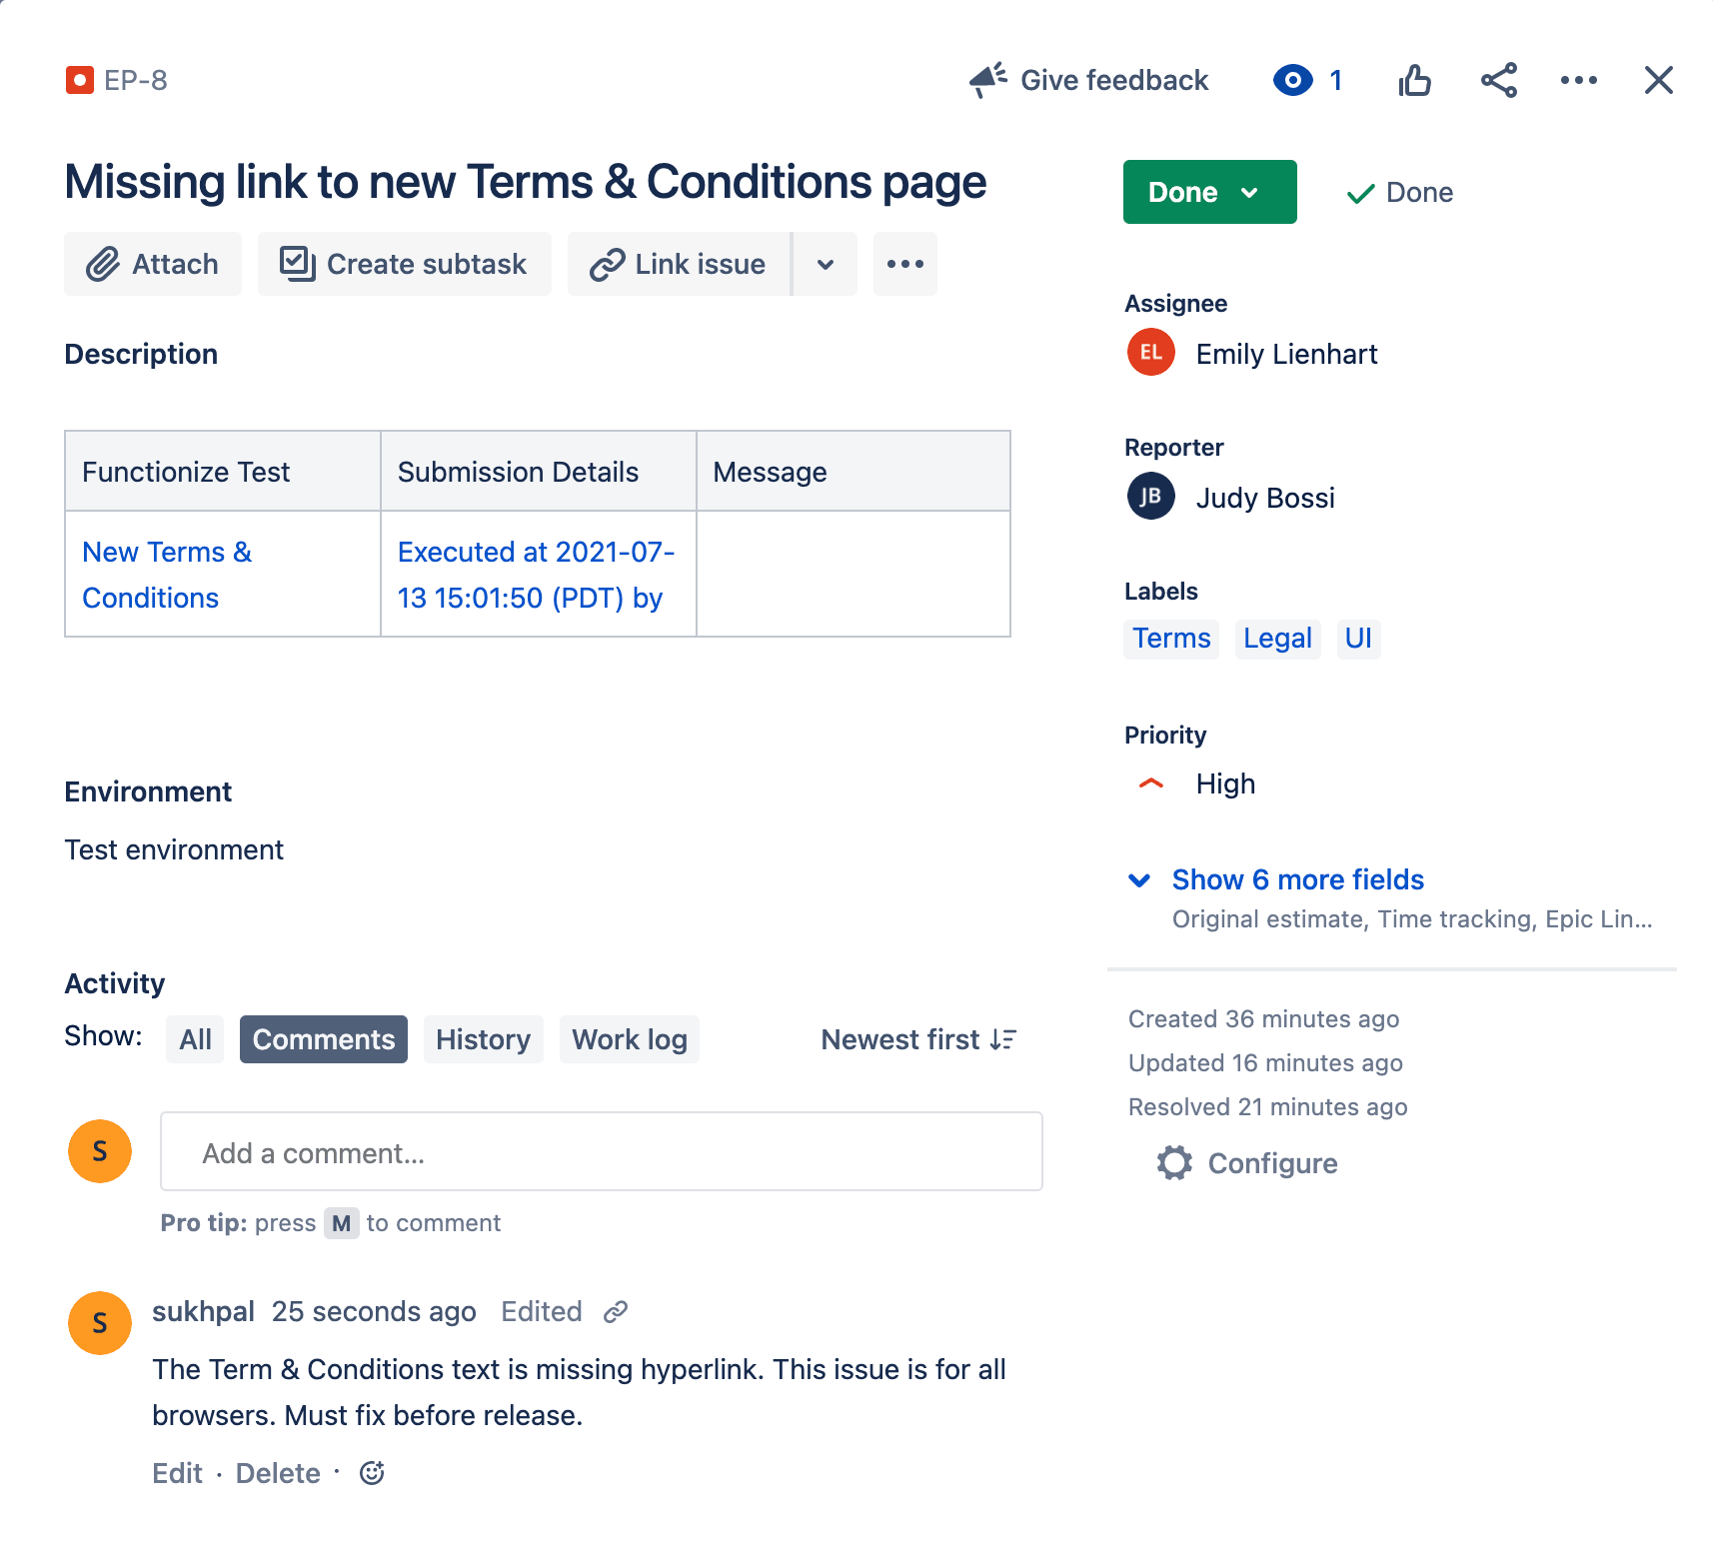Vote using the thumbs up icon
This screenshot has height=1555, width=1713.
[x=1414, y=80]
